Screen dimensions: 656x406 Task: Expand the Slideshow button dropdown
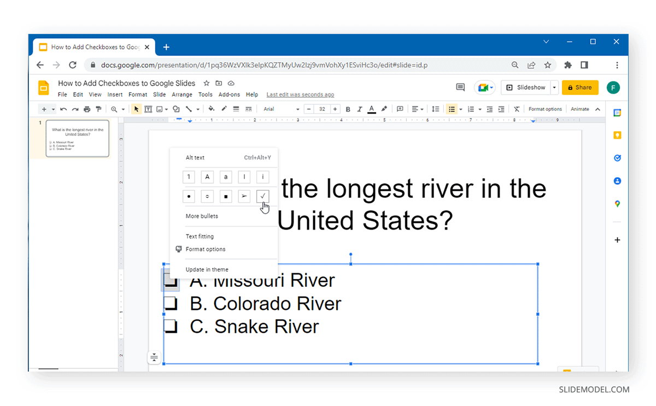click(x=554, y=87)
